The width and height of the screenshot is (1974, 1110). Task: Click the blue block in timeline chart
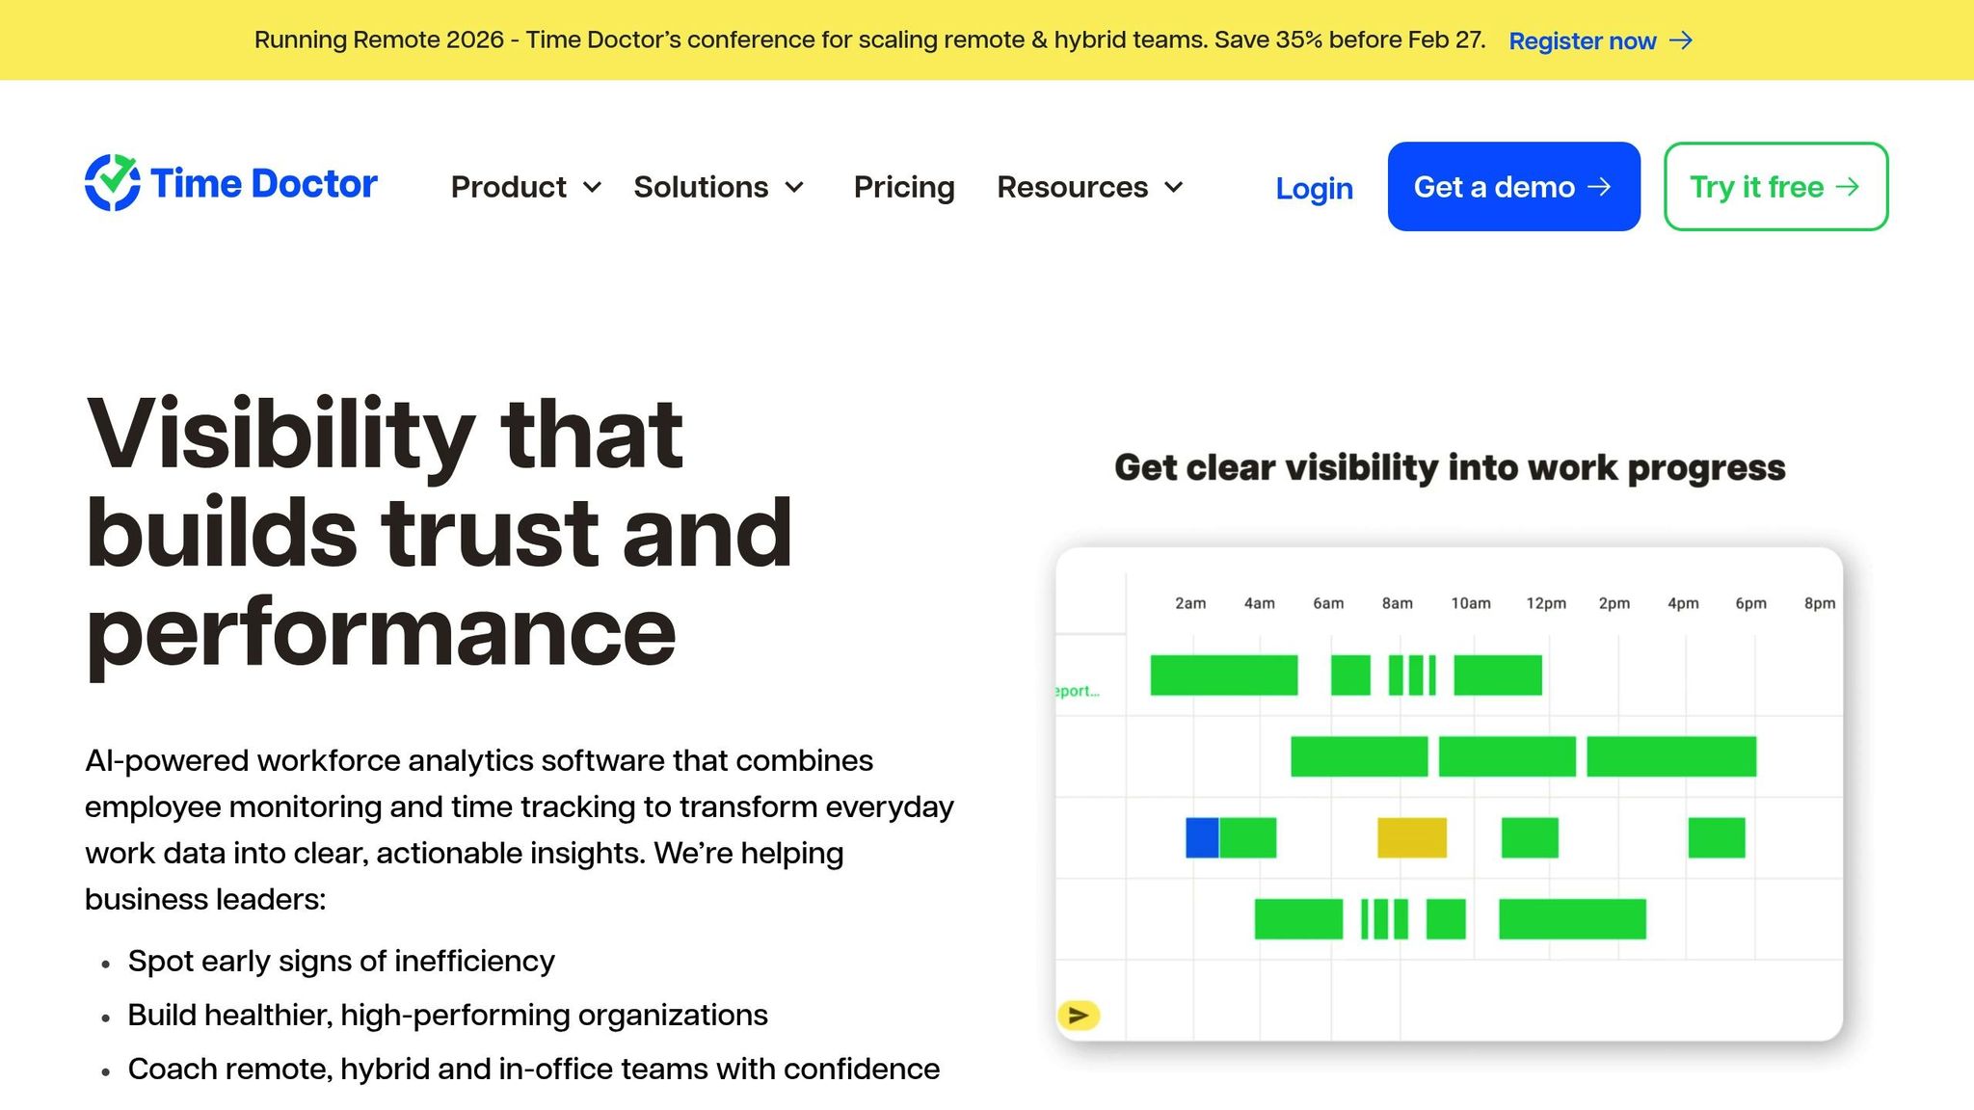(1202, 837)
